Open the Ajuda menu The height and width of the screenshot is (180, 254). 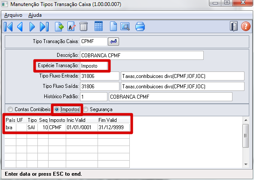(35, 15)
